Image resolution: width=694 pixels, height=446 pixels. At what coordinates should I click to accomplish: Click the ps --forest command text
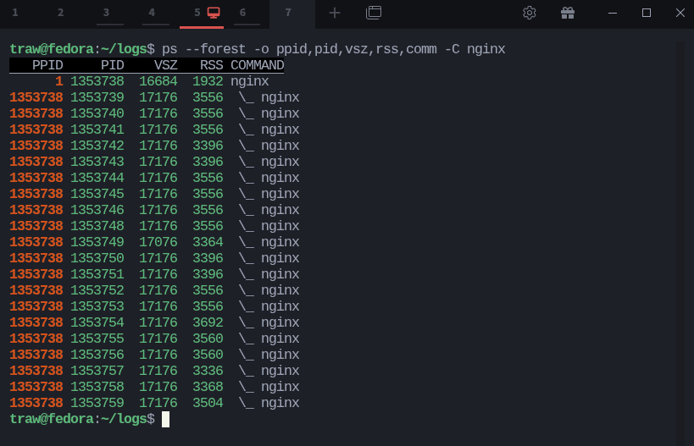click(x=333, y=49)
